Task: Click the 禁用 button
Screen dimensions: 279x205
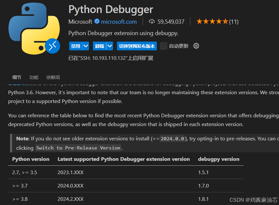Action: 75,46
